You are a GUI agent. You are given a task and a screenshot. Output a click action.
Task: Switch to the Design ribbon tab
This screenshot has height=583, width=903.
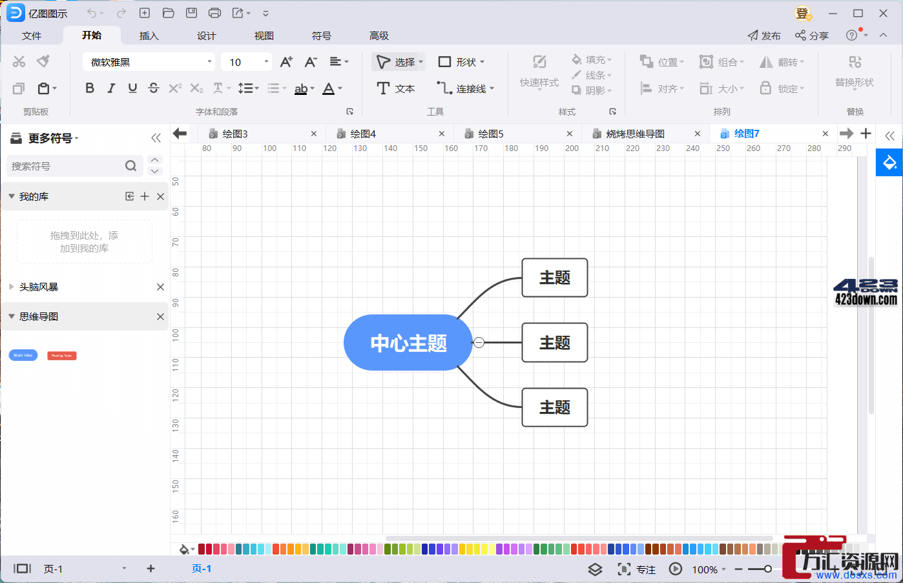pos(207,36)
